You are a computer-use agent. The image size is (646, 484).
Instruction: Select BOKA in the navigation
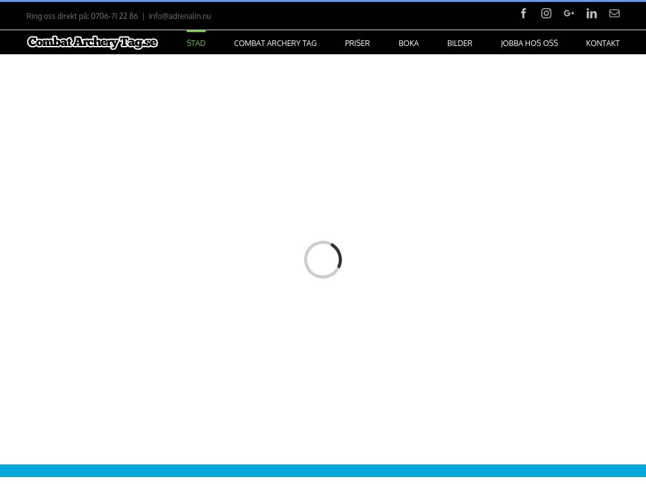tap(408, 43)
